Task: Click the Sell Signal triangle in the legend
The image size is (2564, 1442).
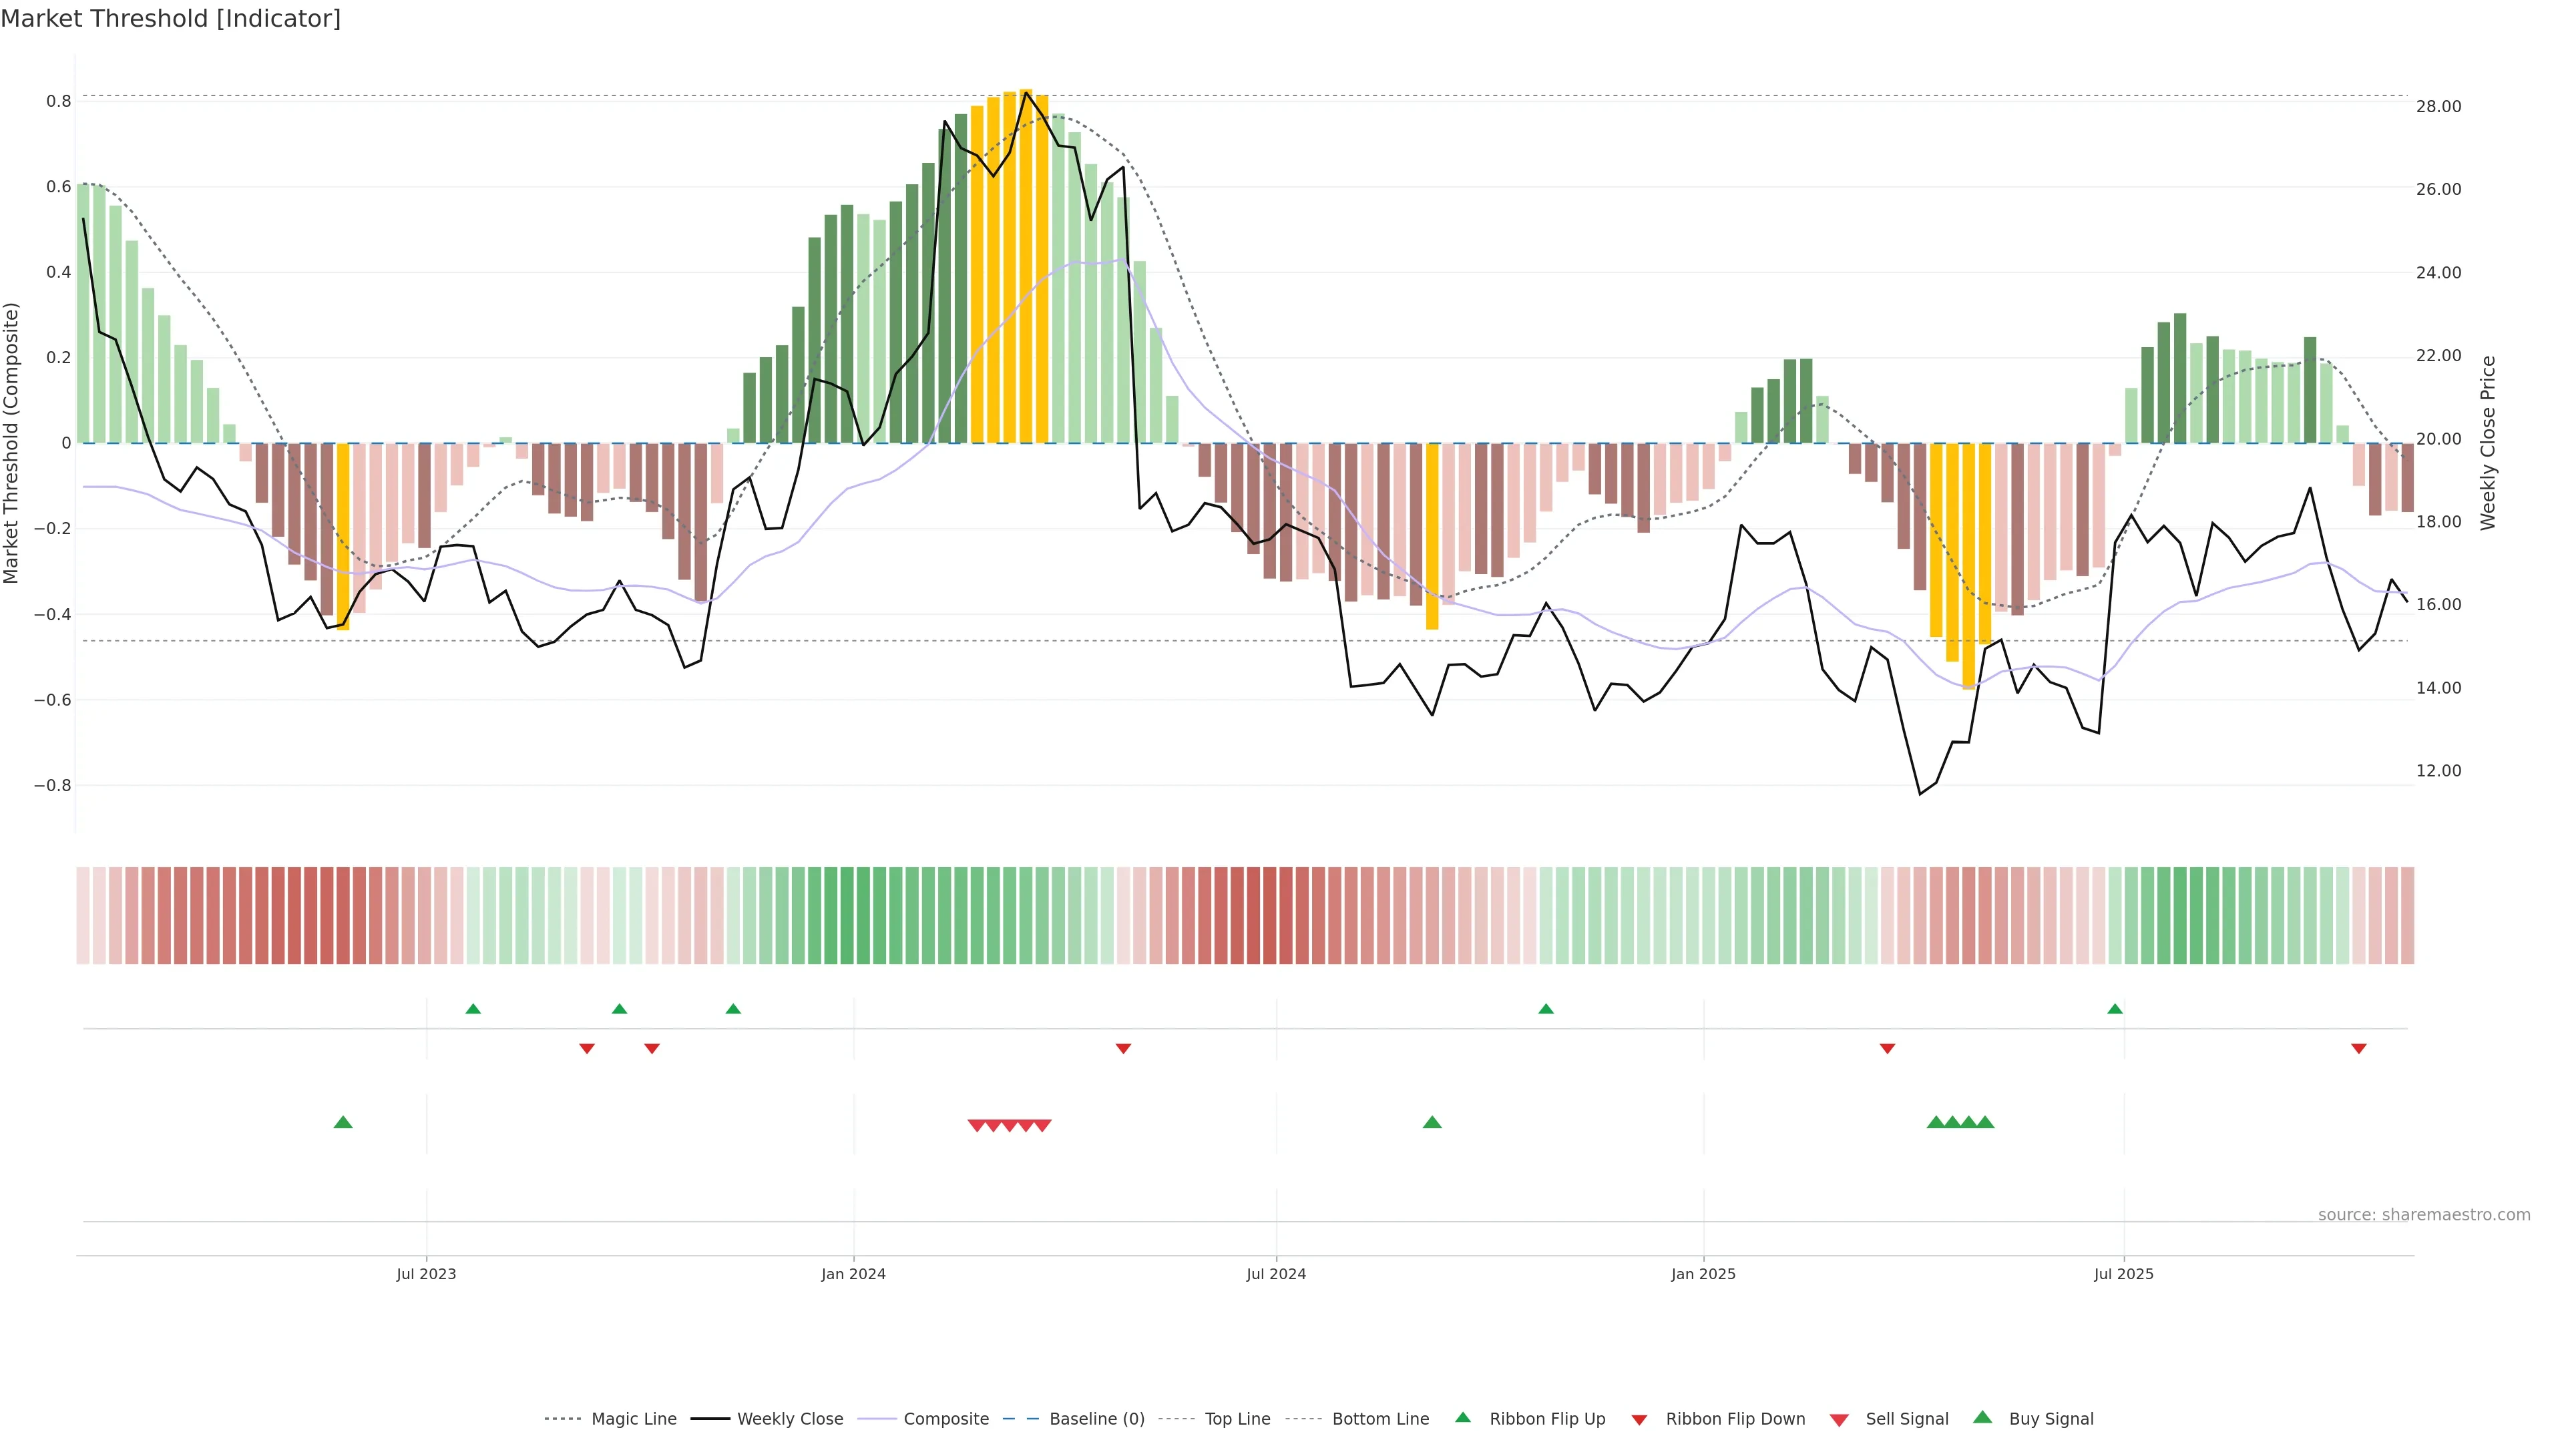Action: tap(1840, 1420)
